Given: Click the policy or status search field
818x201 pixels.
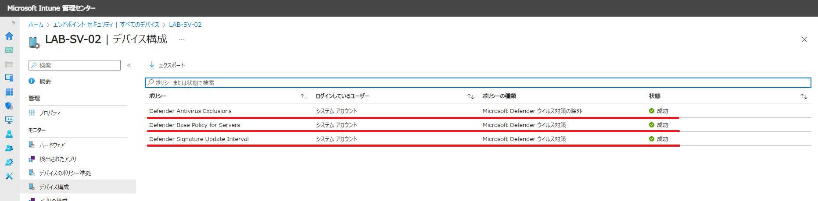Looking at the screenshot, I should [x=478, y=83].
